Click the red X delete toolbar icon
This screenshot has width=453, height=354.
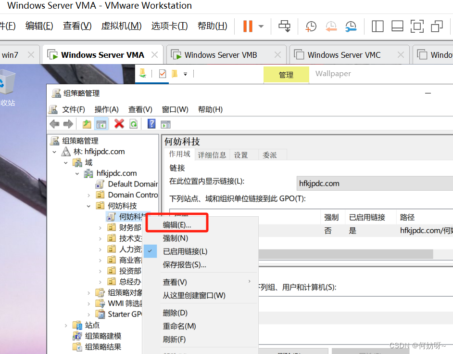(119, 124)
